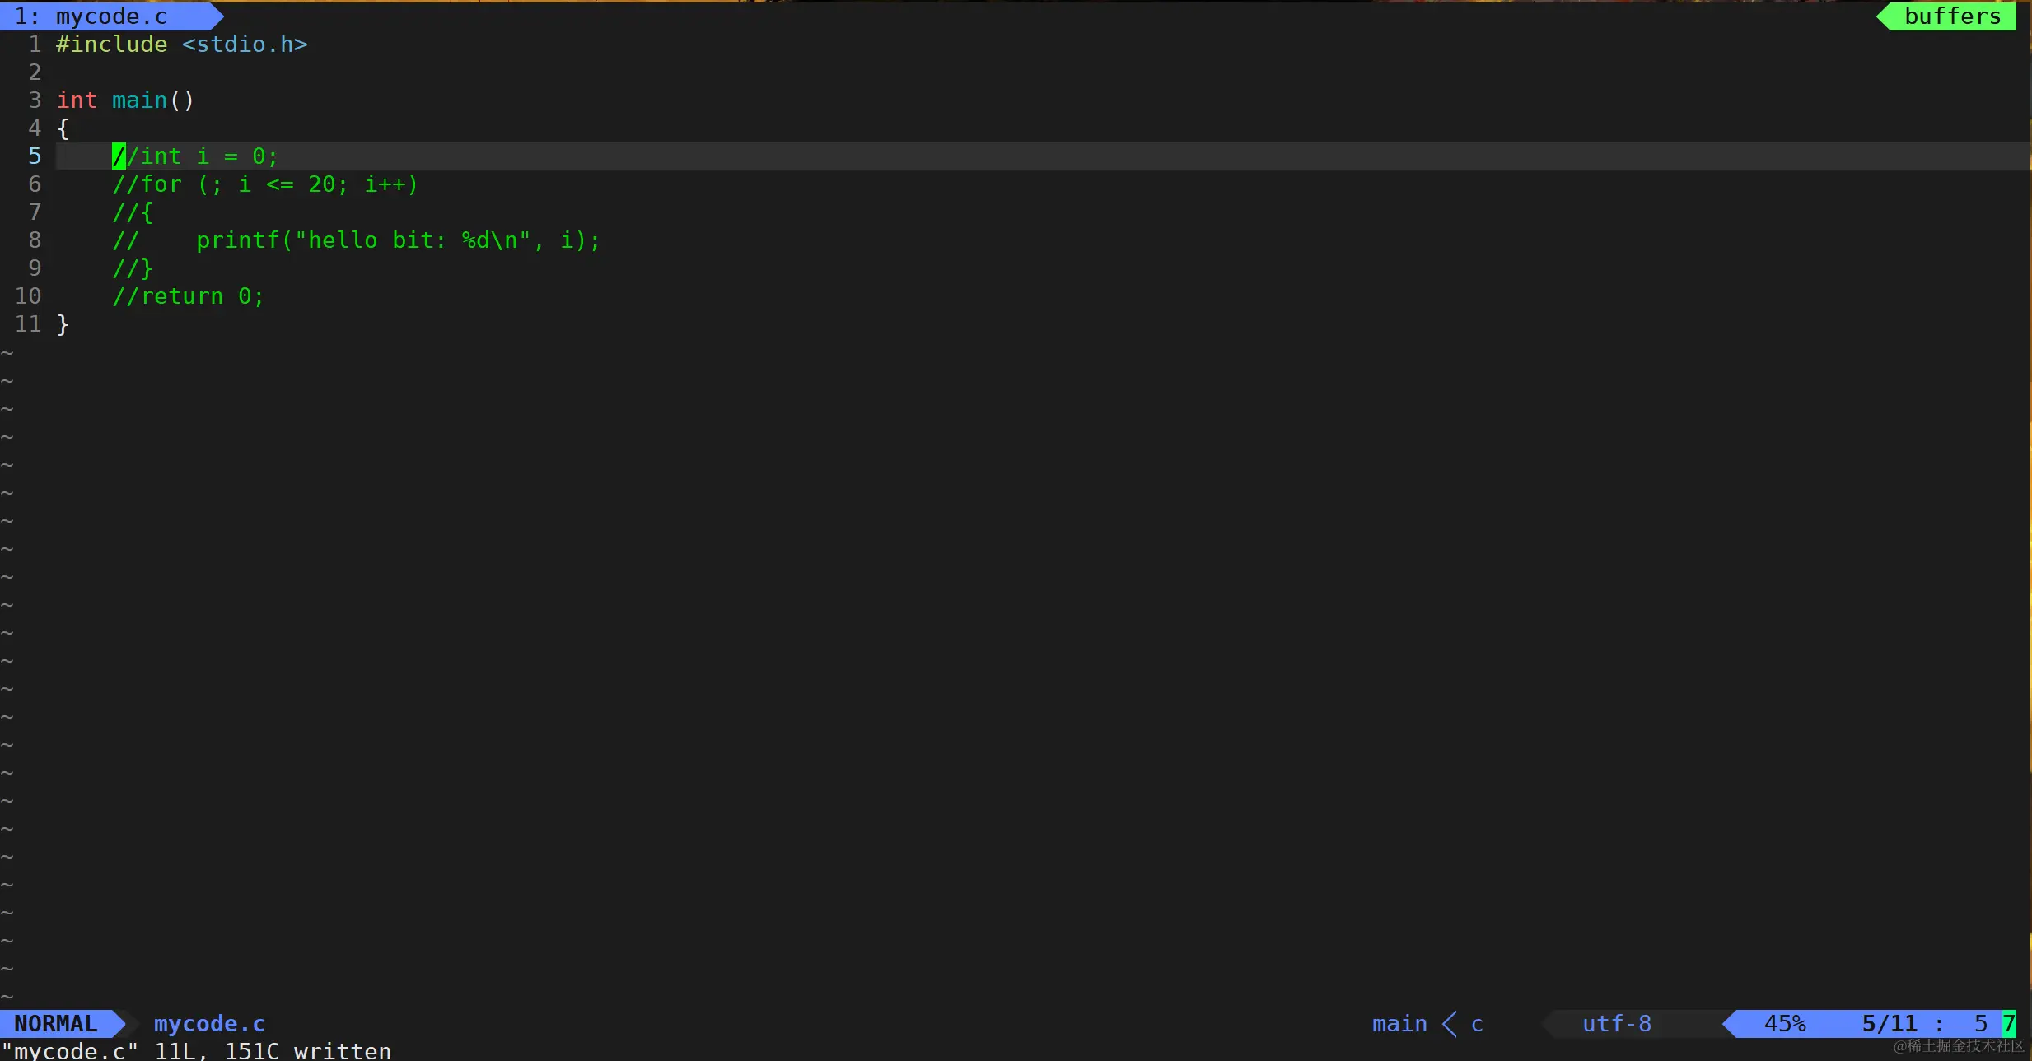Image resolution: width=2032 pixels, height=1061 pixels.
Task: Click line number 11 in gutter
Action: [28, 323]
